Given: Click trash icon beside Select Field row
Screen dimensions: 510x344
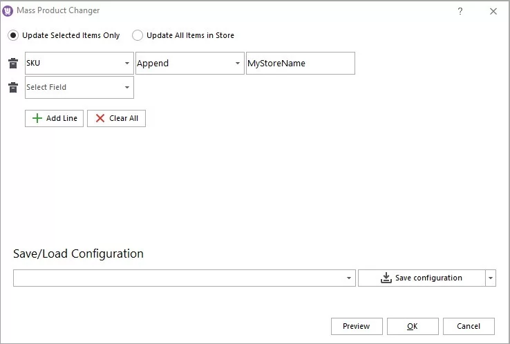Looking at the screenshot, I should pyautogui.click(x=12, y=88).
